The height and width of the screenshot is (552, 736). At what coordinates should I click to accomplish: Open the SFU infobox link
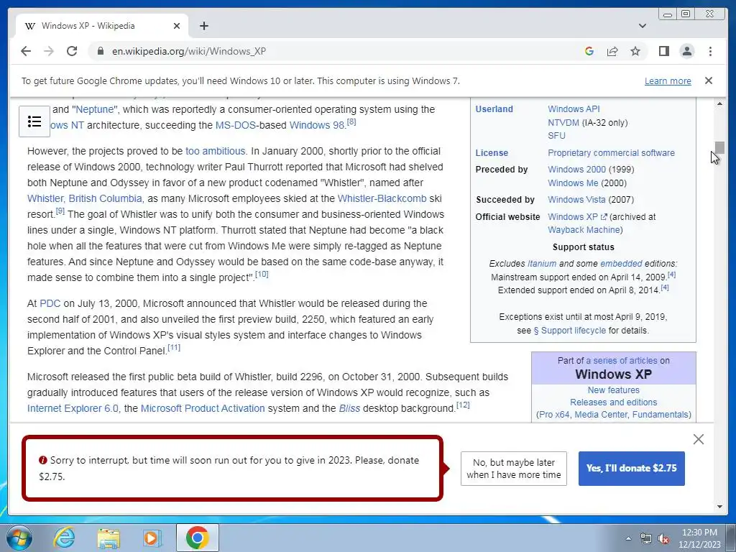tap(557, 136)
